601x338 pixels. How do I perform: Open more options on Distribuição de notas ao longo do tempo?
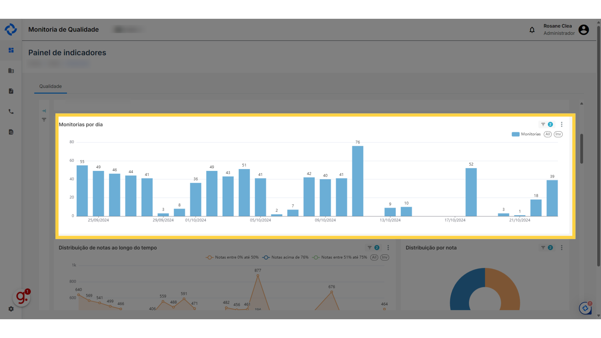(x=388, y=248)
